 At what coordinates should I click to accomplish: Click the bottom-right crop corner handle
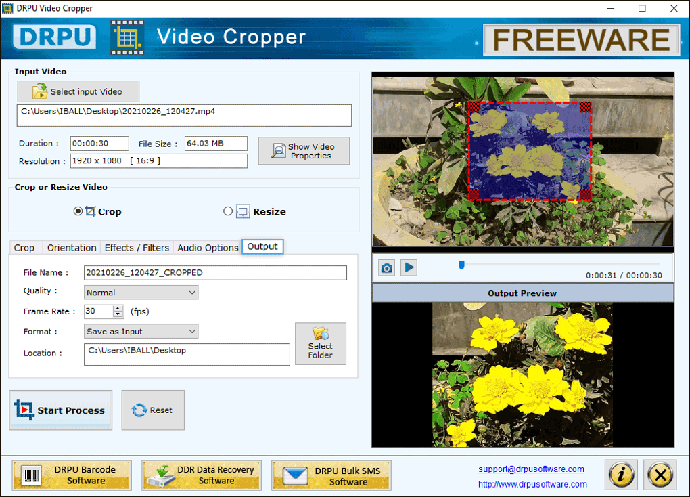pos(586,195)
